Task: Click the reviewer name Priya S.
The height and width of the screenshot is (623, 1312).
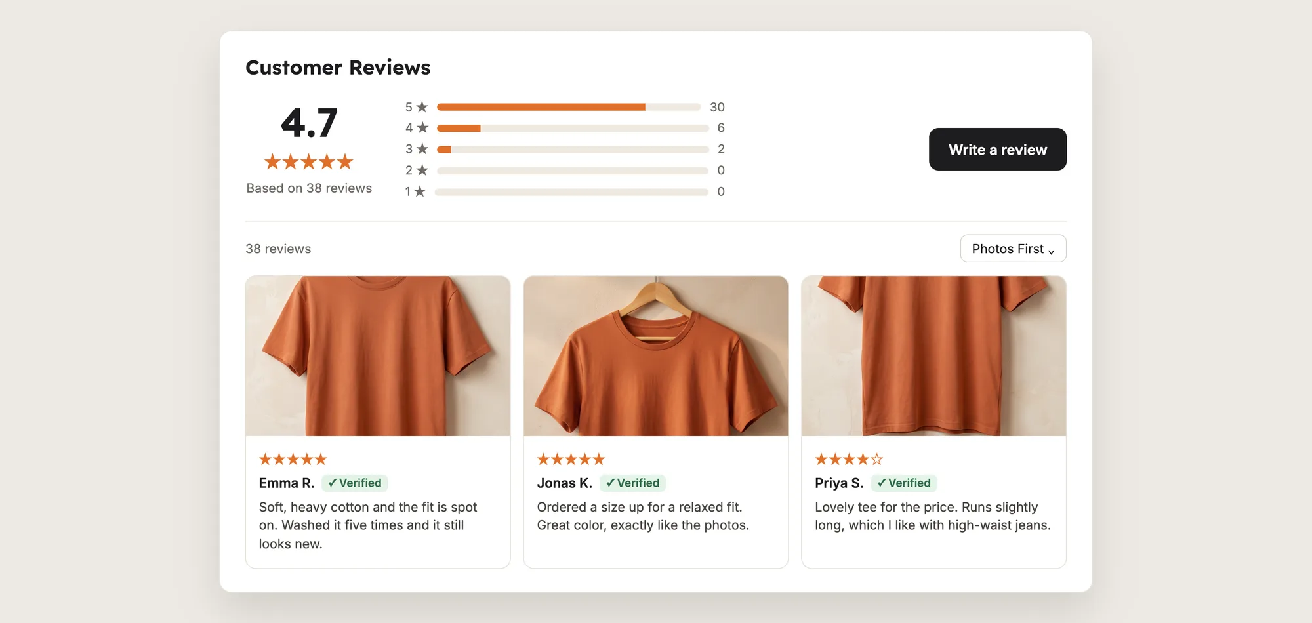Action: point(839,483)
